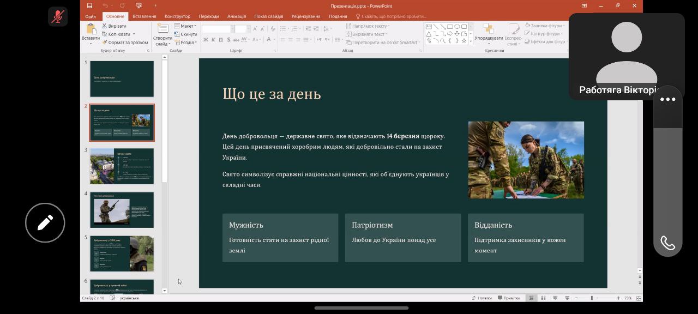Click Вирізати (cut) scissors icon
The image size is (698, 314).
coord(104,26)
